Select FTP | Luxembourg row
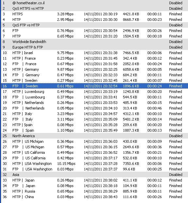 [x=94, y=97]
